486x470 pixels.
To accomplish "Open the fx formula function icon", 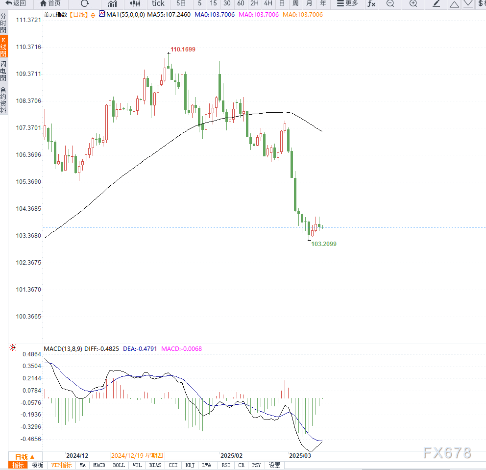I will tap(371, 3).
